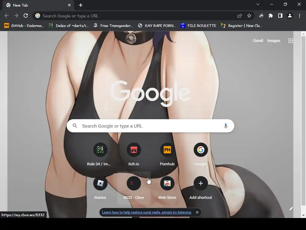This screenshot has width=306, height=230.
Task: Reload the page with the refresh icon
Action: 26,16
